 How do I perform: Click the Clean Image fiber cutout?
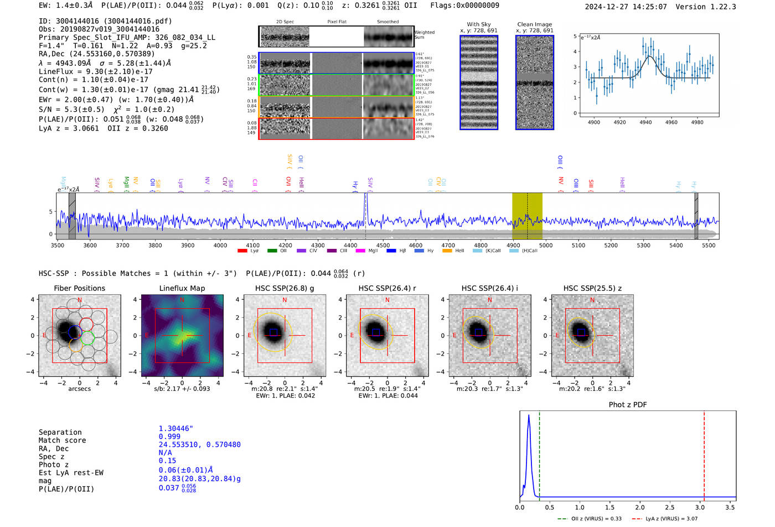[x=535, y=82]
